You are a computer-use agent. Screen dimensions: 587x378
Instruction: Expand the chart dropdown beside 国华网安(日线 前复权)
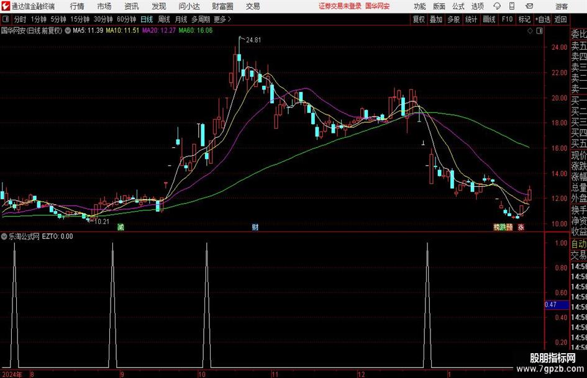point(68,30)
